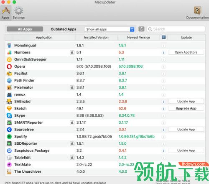Click Update App for Suspicious Package
The width and height of the screenshot is (209, 184).
186,151
